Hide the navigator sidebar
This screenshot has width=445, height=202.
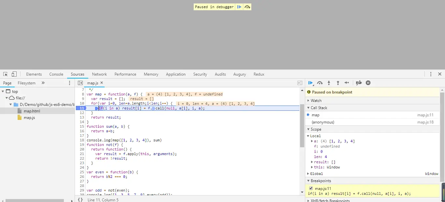pos(80,83)
